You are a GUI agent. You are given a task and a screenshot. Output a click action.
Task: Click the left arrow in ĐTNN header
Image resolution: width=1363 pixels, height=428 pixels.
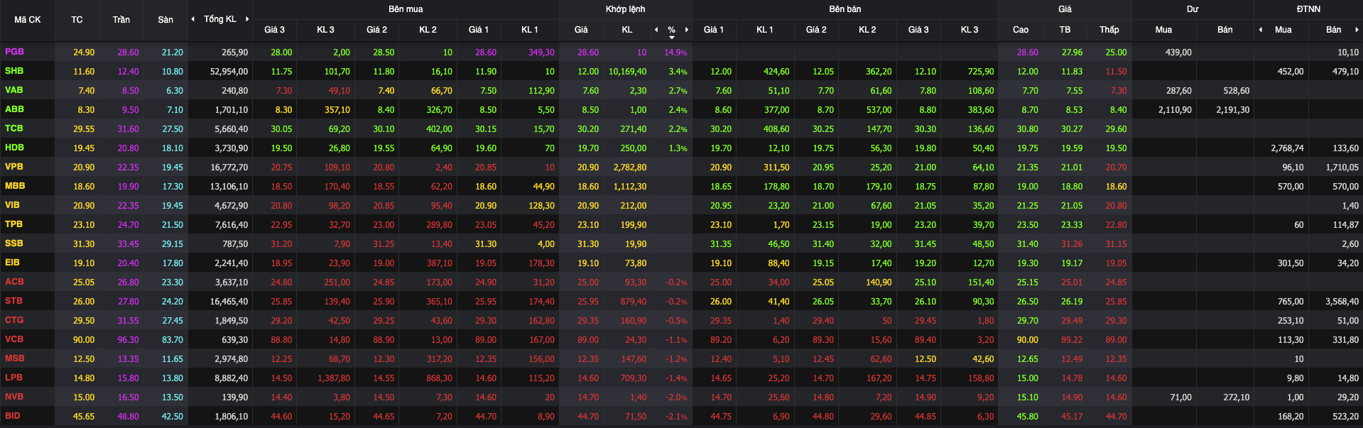click(1261, 30)
